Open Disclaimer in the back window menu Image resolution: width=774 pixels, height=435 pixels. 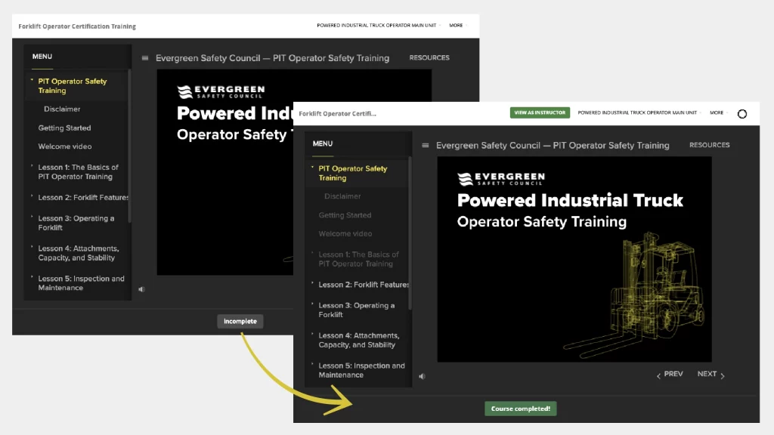[62, 109]
